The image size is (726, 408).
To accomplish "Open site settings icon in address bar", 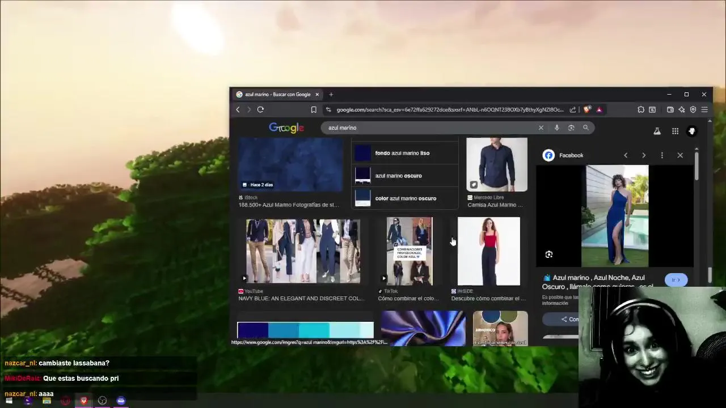I will click(x=328, y=109).
